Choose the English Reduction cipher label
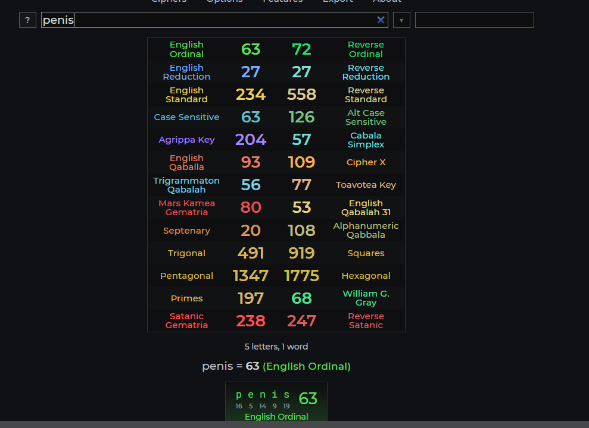 [186, 72]
